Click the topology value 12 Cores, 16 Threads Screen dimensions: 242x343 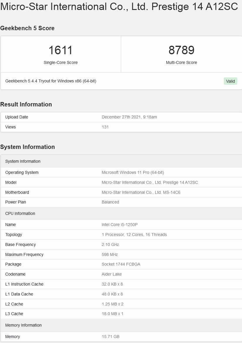coord(134,235)
